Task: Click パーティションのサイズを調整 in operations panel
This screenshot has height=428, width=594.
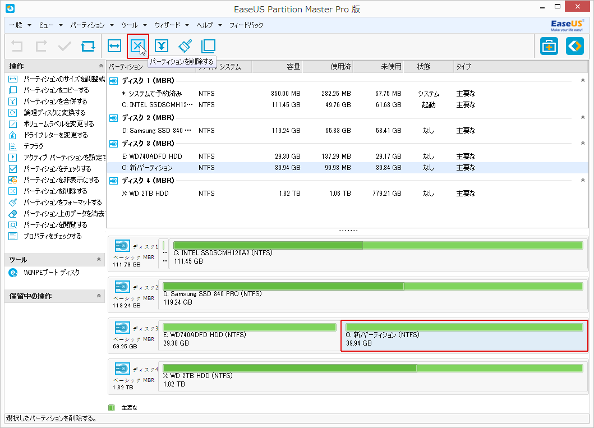Action: click(x=56, y=79)
